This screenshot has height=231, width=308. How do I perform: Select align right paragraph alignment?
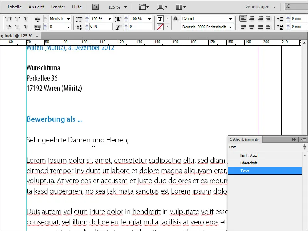[260, 18]
